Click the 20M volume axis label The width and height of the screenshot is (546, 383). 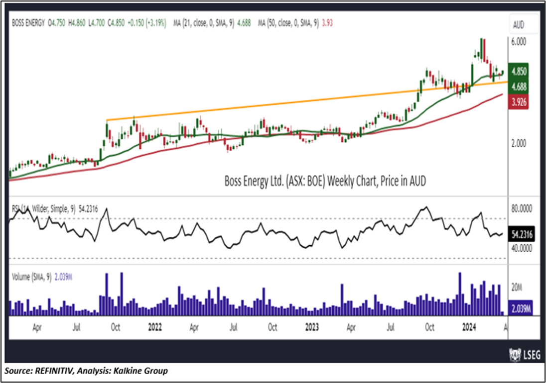[517, 287]
